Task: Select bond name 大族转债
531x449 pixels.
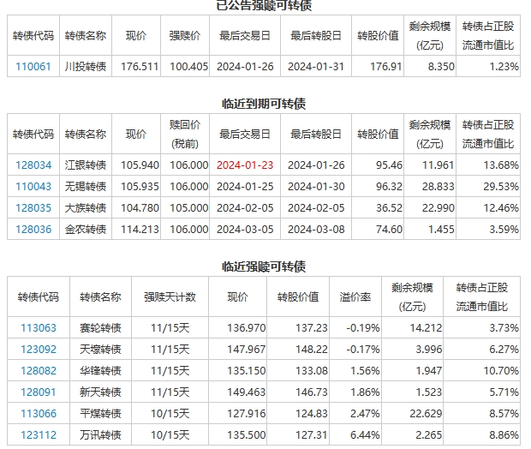Action: tap(86, 207)
